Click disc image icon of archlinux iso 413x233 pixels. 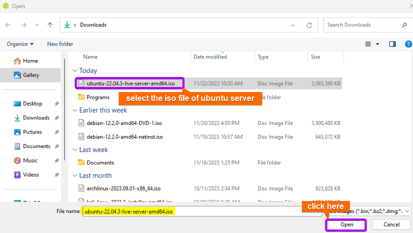82,188
